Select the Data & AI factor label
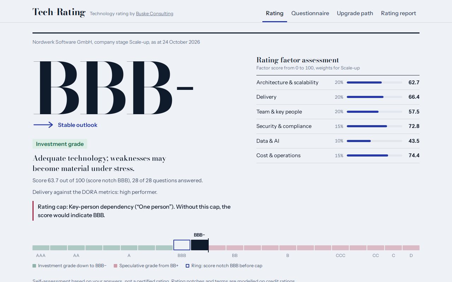This screenshot has height=282, width=452. [x=268, y=141]
